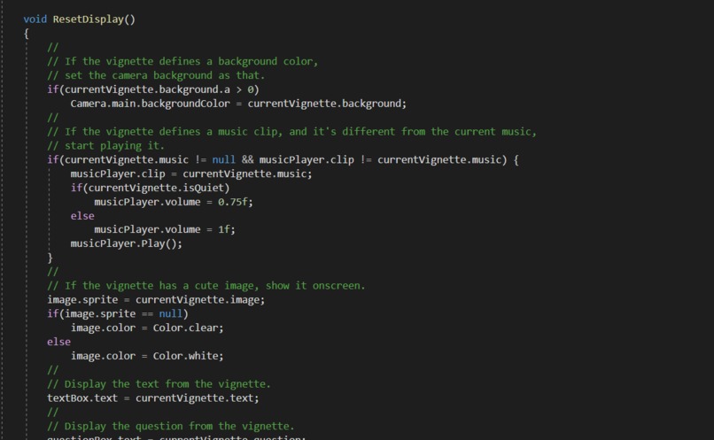The width and height of the screenshot is (714, 440).
Task: Click the line 'musicPlayer.clip = currentVignette.music;'
Action: point(191,174)
